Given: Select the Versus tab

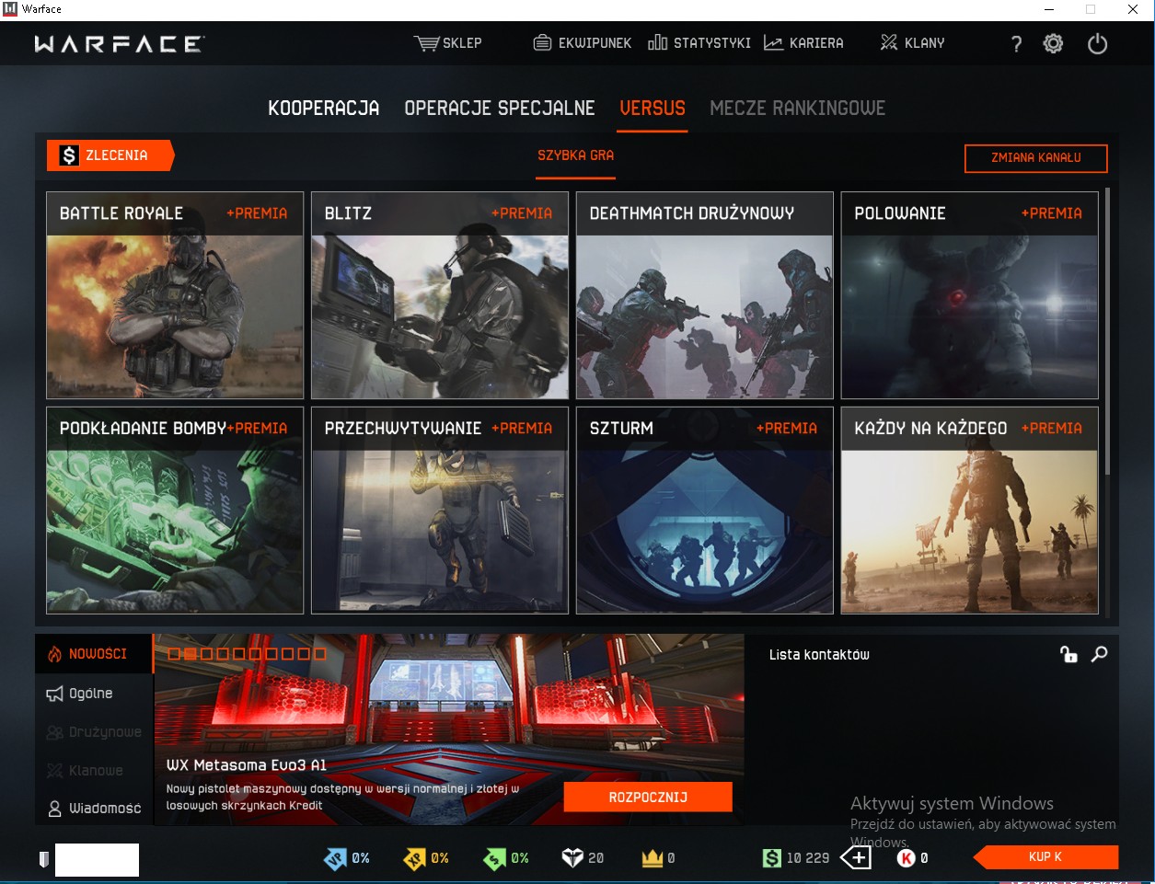Looking at the screenshot, I should (x=653, y=109).
